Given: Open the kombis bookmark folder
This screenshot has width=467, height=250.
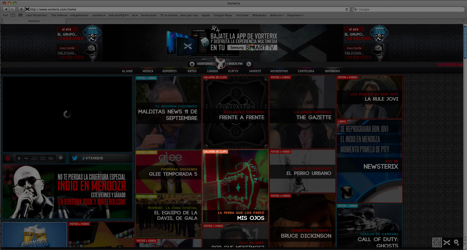Looking at the screenshot, I should [x=99, y=15].
